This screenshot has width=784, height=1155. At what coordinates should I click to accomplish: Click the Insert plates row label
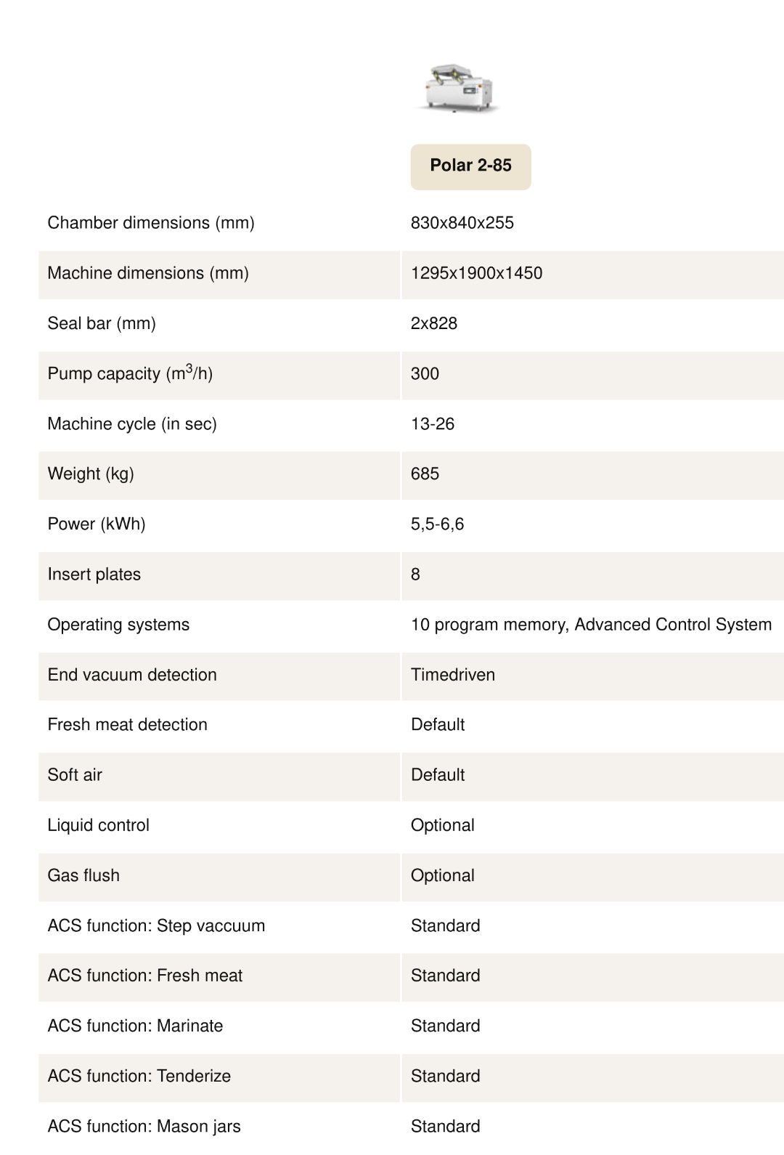pyautogui.click(x=94, y=574)
